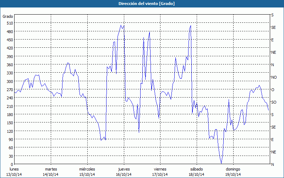Viewport: 284px width, 178px height.
Task: Click the SO compass label on right axis
Action: click(273, 102)
